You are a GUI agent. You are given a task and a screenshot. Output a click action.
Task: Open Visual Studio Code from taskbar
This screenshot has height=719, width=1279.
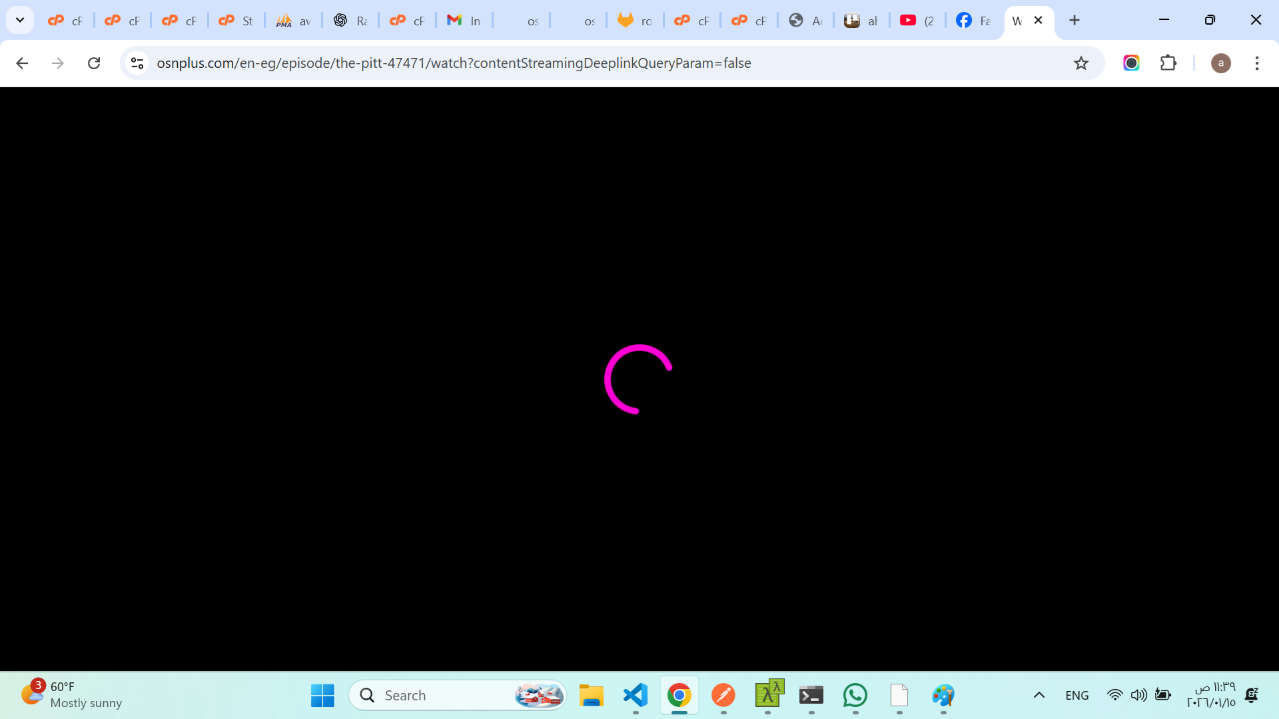pyautogui.click(x=636, y=695)
